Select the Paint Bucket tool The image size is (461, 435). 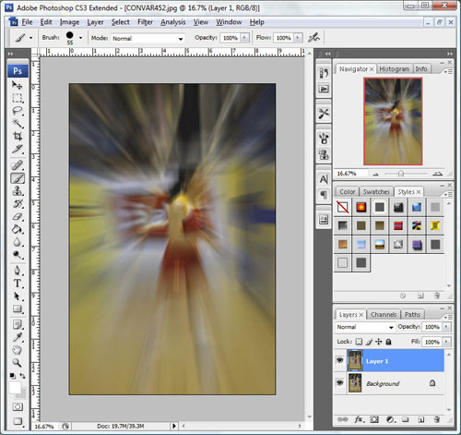(x=17, y=229)
